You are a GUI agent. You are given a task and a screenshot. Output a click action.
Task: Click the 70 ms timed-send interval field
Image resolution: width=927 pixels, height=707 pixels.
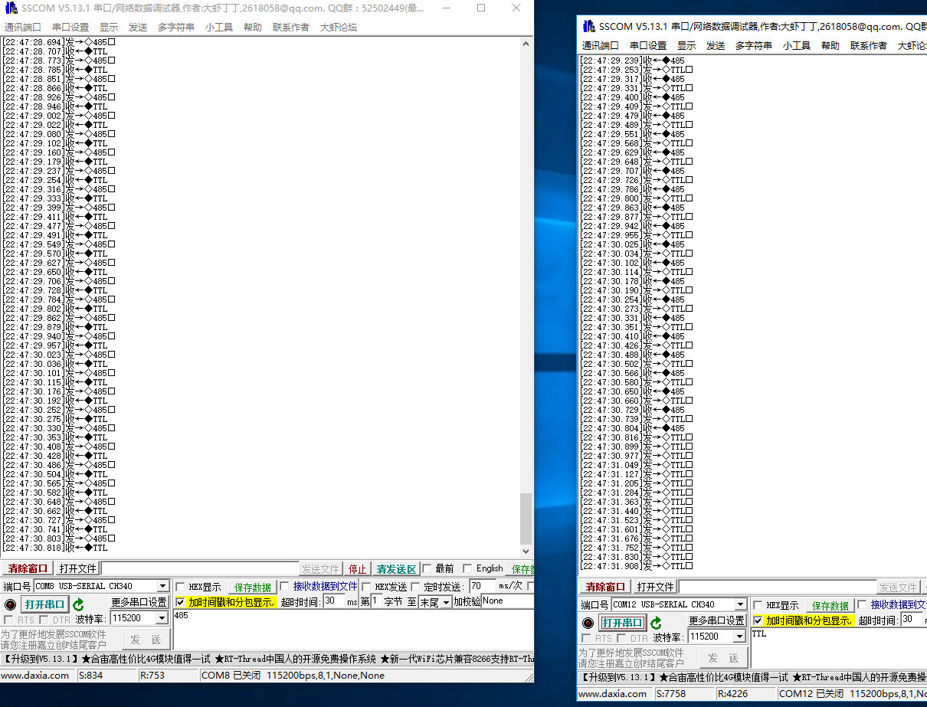[x=482, y=586]
